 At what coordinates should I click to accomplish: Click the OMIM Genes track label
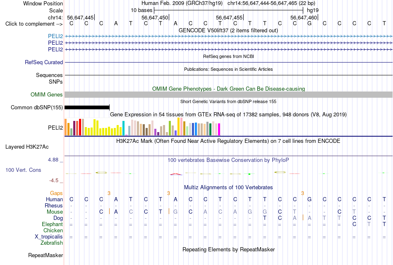[x=47, y=94]
